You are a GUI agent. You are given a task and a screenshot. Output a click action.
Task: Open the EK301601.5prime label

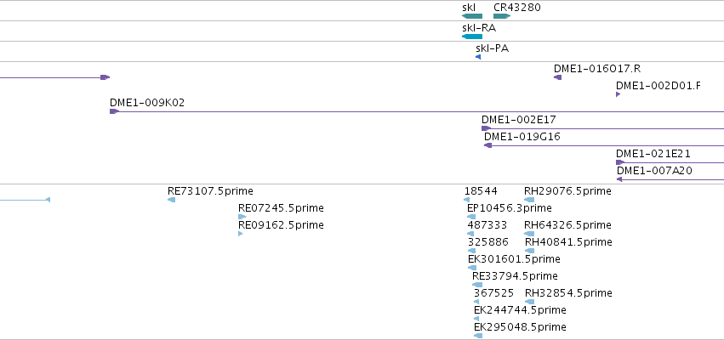pos(515,259)
